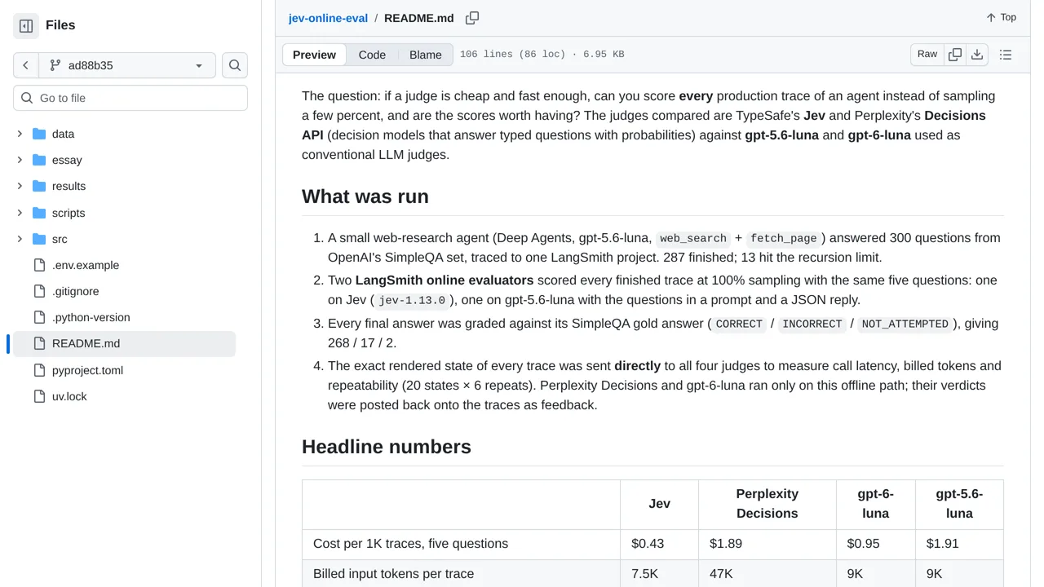Click the scripts folder icon

(x=39, y=213)
